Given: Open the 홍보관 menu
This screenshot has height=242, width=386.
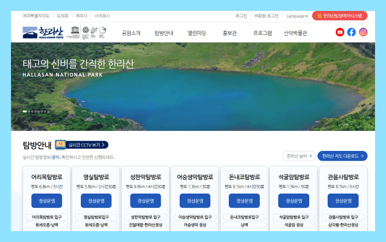Looking at the screenshot, I should (x=229, y=33).
